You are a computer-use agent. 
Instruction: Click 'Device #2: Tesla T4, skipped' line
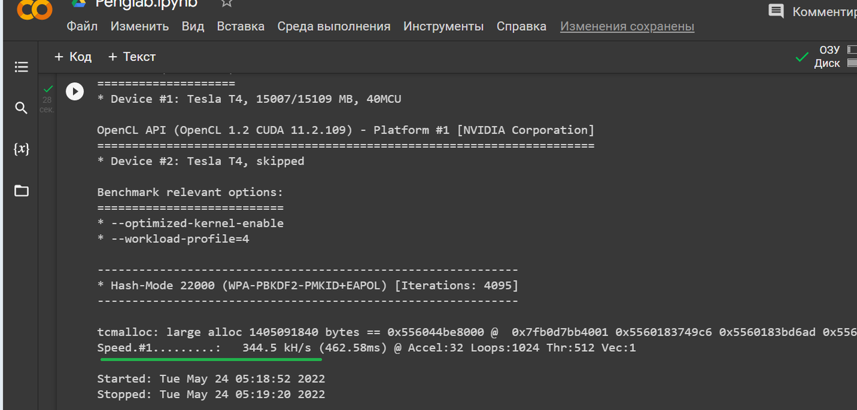201,161
